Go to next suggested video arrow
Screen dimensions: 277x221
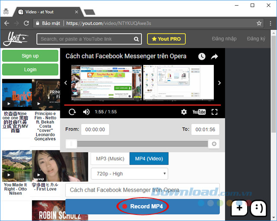(x=219, y=83)
